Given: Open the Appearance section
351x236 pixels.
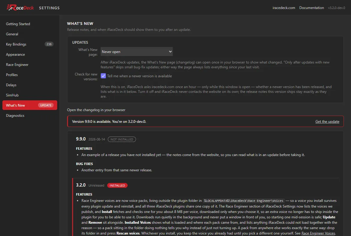Looking at the screenshot, I should tap(30, 55).
